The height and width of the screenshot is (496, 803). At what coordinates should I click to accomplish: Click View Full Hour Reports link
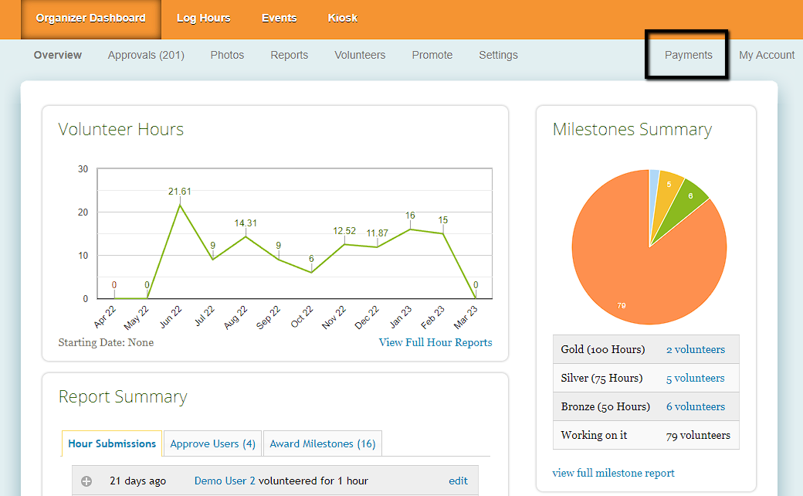pos(435,342)
